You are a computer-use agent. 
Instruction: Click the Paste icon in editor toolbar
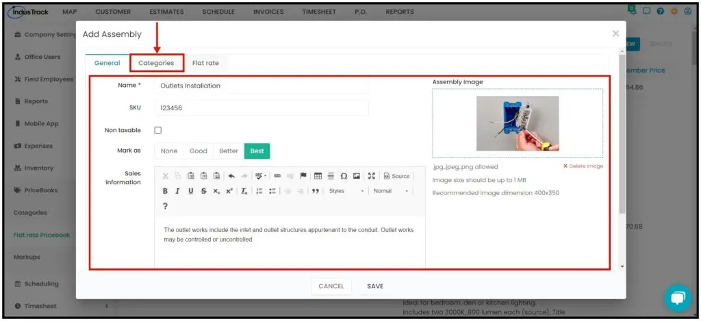pyautogui.click(x=190, y=176)
